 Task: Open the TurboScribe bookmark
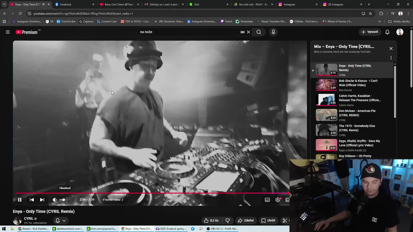[x=66, y=22]
